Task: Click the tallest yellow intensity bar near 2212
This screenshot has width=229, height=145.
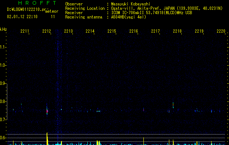Action: coord(47,138)
